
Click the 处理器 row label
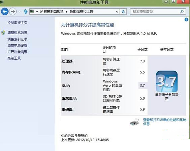coord(67,61)
